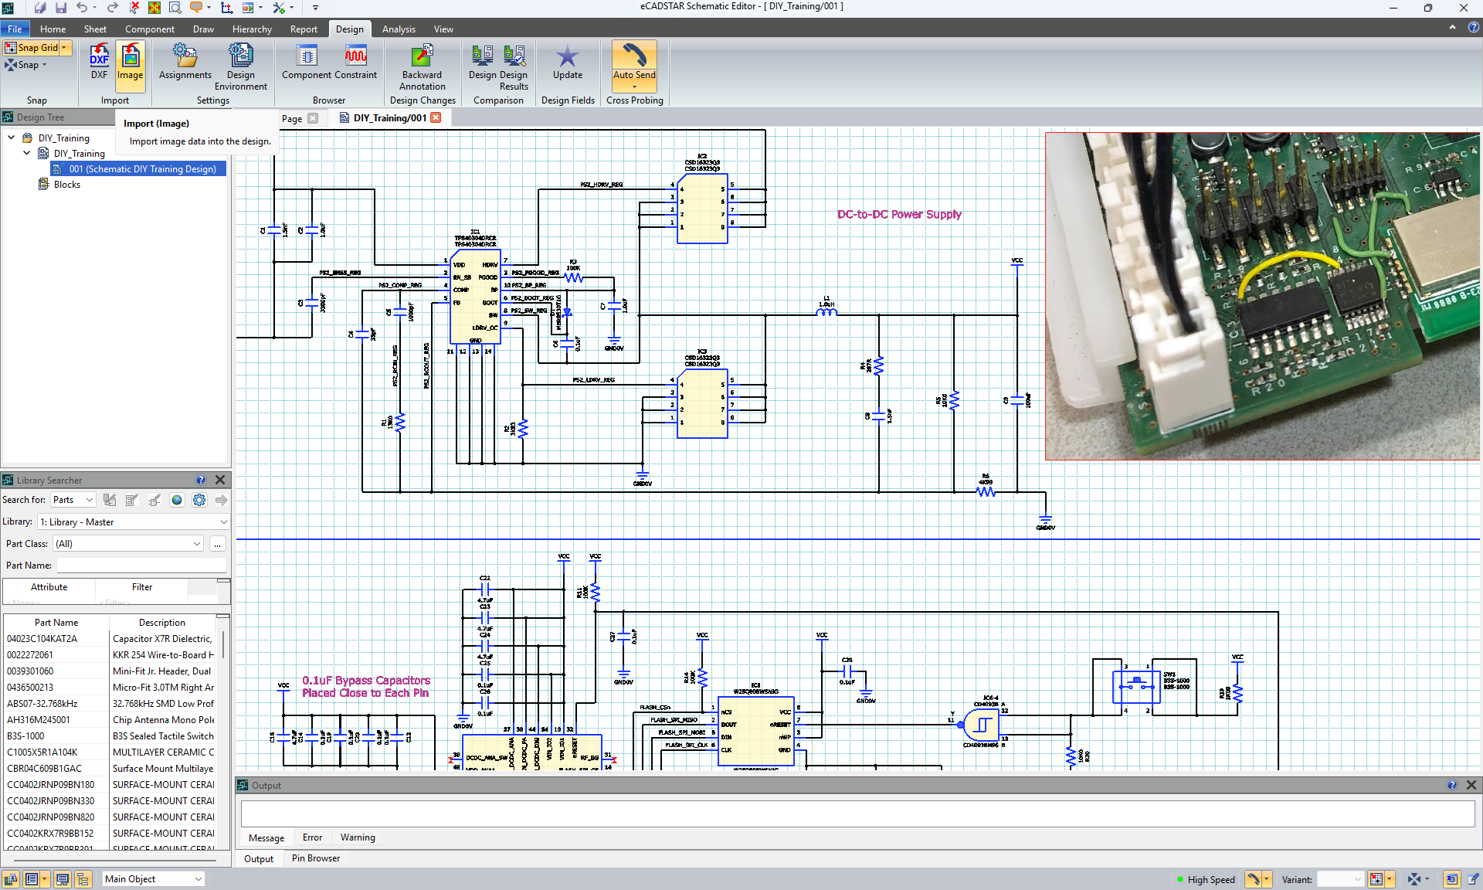Click the ribbon help icon
Viewport: 1483px width, 890px height.
[x=1473, y=27]
